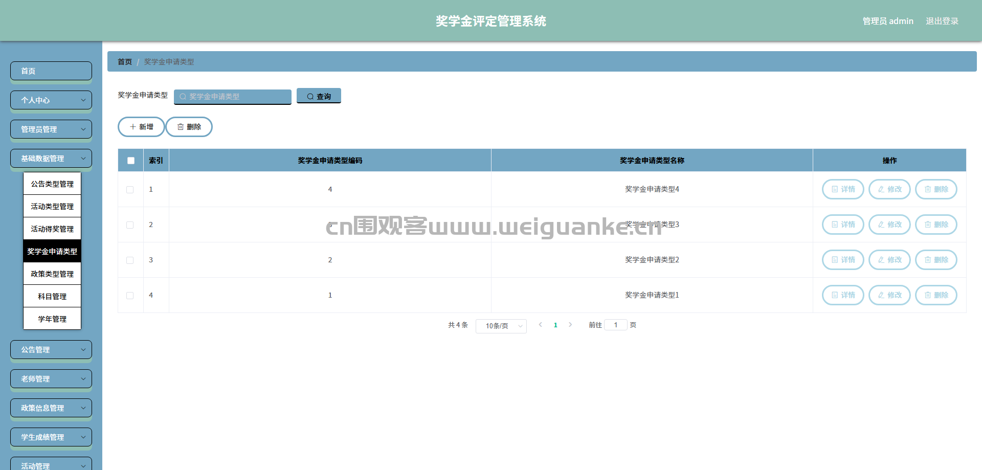Click the search magnifier icon on 查询 button
Image resolution: width=982 pixels, height=470 pixels.
pyautogui.click(x=310, y=97)
